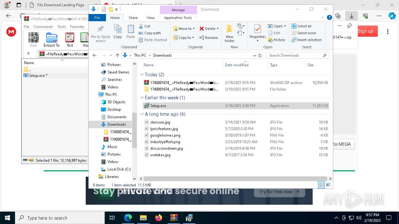Open Delete dropdown arrow
The image size is (399, 224).
pos(218,29)
